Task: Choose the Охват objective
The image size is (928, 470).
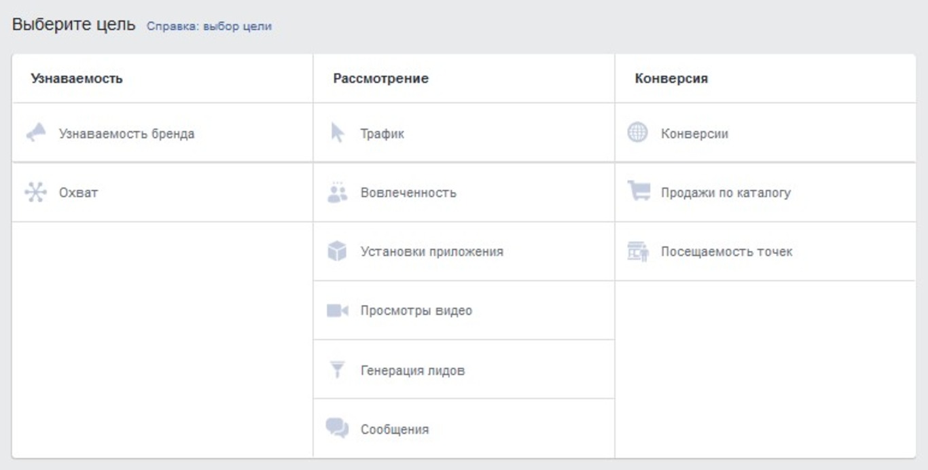Action: [x=162, y=193]
